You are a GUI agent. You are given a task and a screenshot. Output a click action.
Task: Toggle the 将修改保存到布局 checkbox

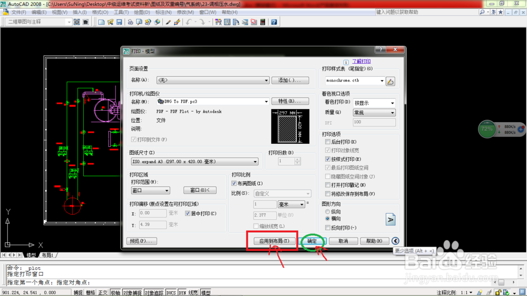(328, 193)
